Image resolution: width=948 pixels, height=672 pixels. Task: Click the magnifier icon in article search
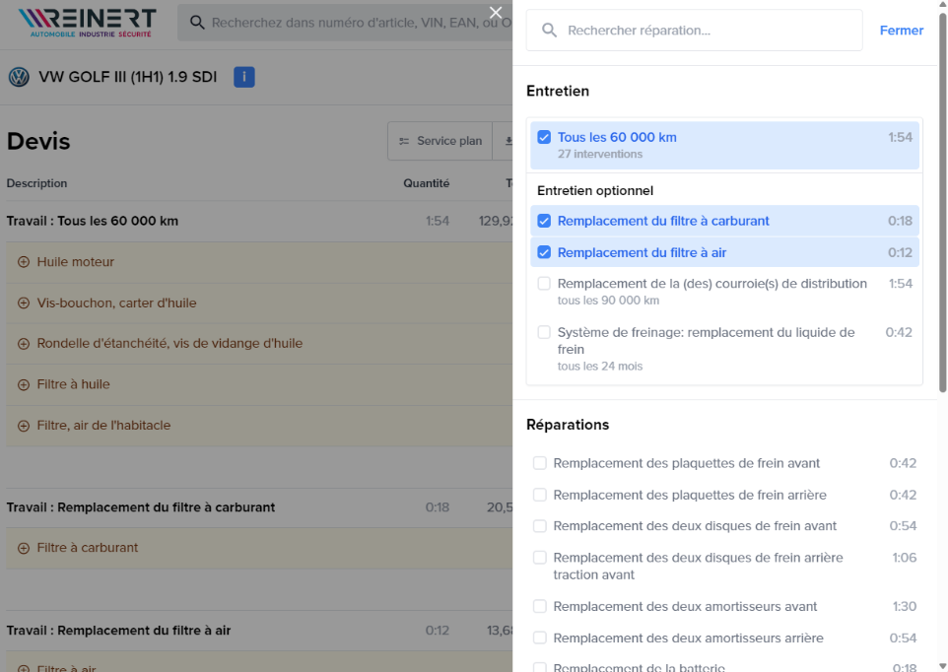(197, 23)
